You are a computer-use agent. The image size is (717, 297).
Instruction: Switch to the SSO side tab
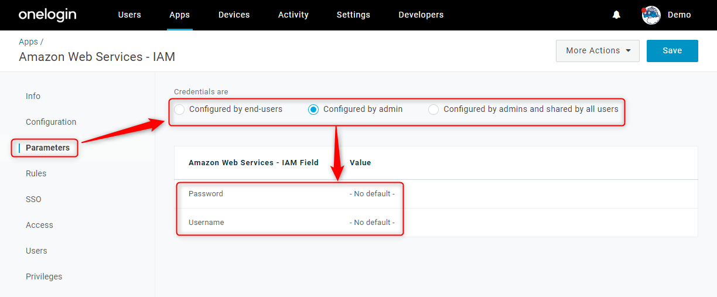(33, 199)
